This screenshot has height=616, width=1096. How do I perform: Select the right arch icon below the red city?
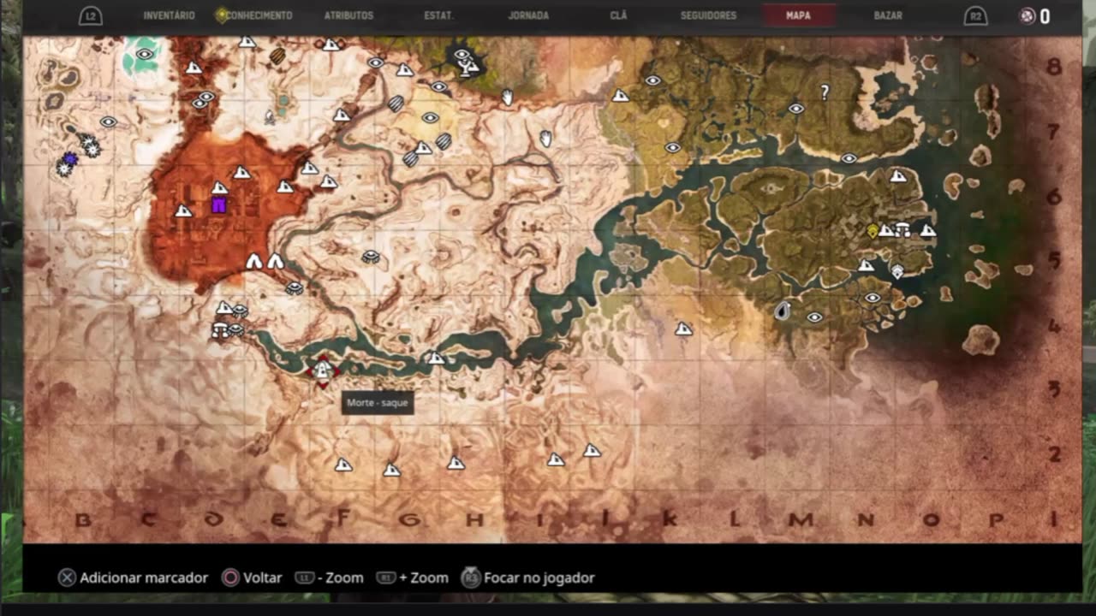click(x=275, y=261)
